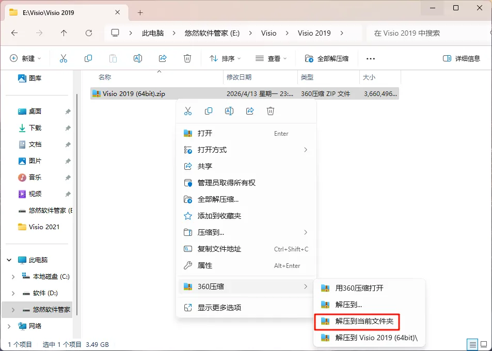This screenshot has width=492, height=351.
Task: Click the Delete trash icon in the toolbar
Action: point(187,58)
